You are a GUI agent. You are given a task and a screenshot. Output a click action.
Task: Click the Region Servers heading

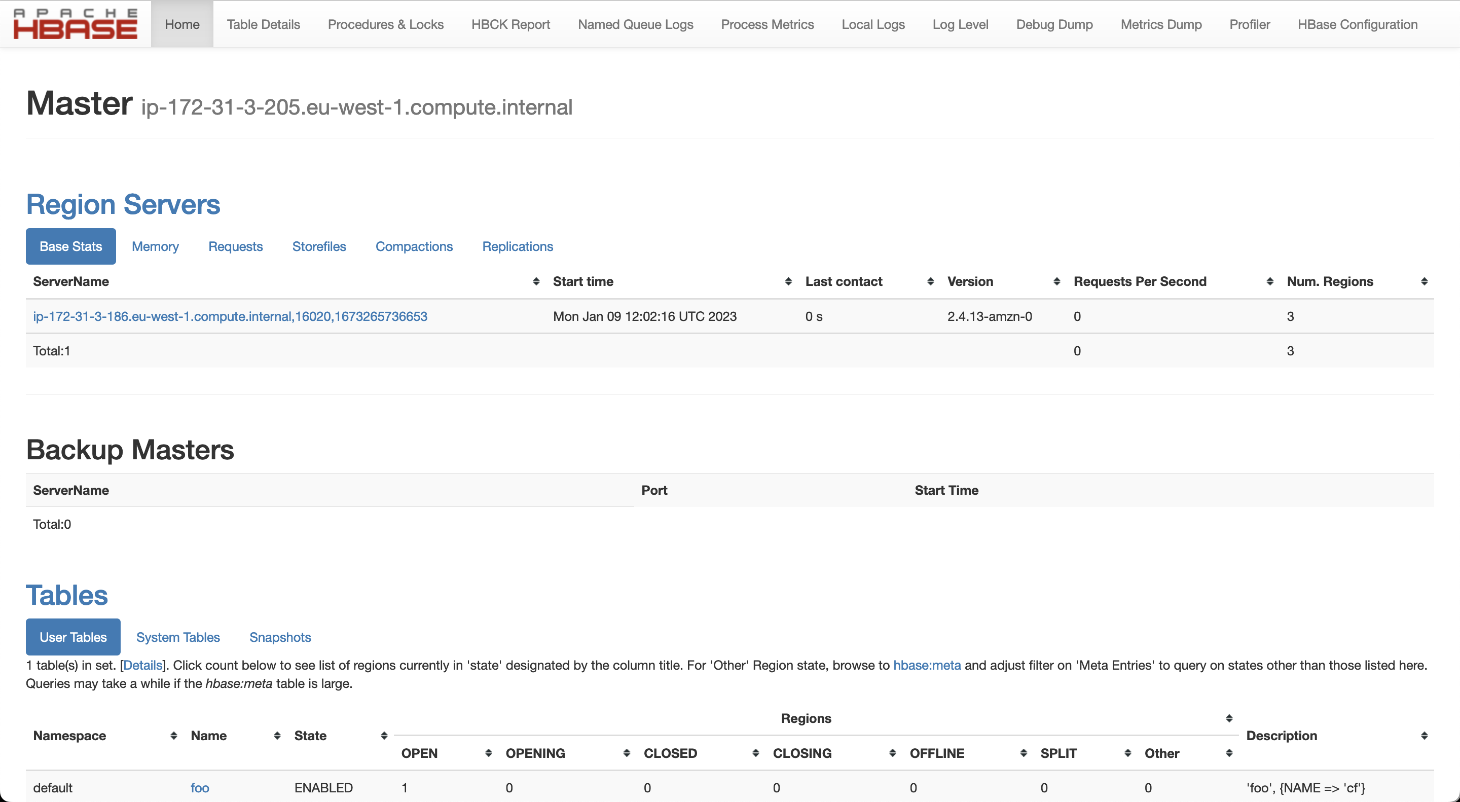pos(123,205)
